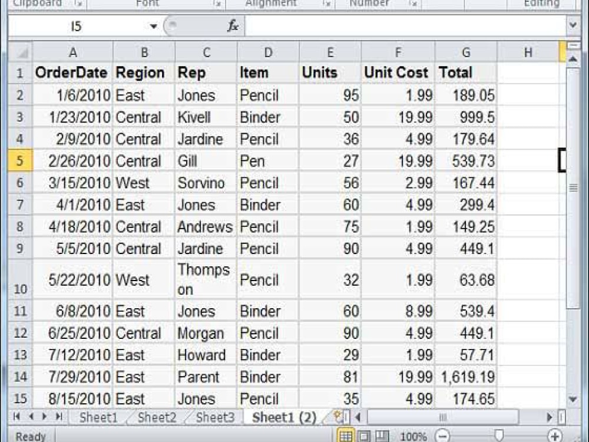Click the zoom out minus button
This screenshot has width=589, height=442.
(x=443, y=436)
